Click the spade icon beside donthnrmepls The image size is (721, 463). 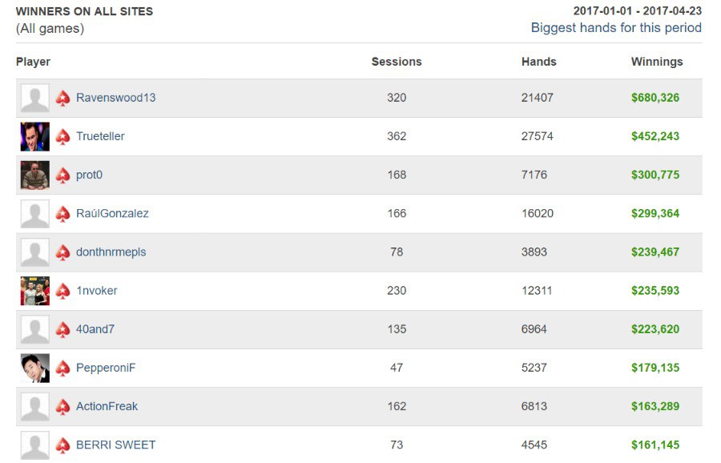pos(62,252)
